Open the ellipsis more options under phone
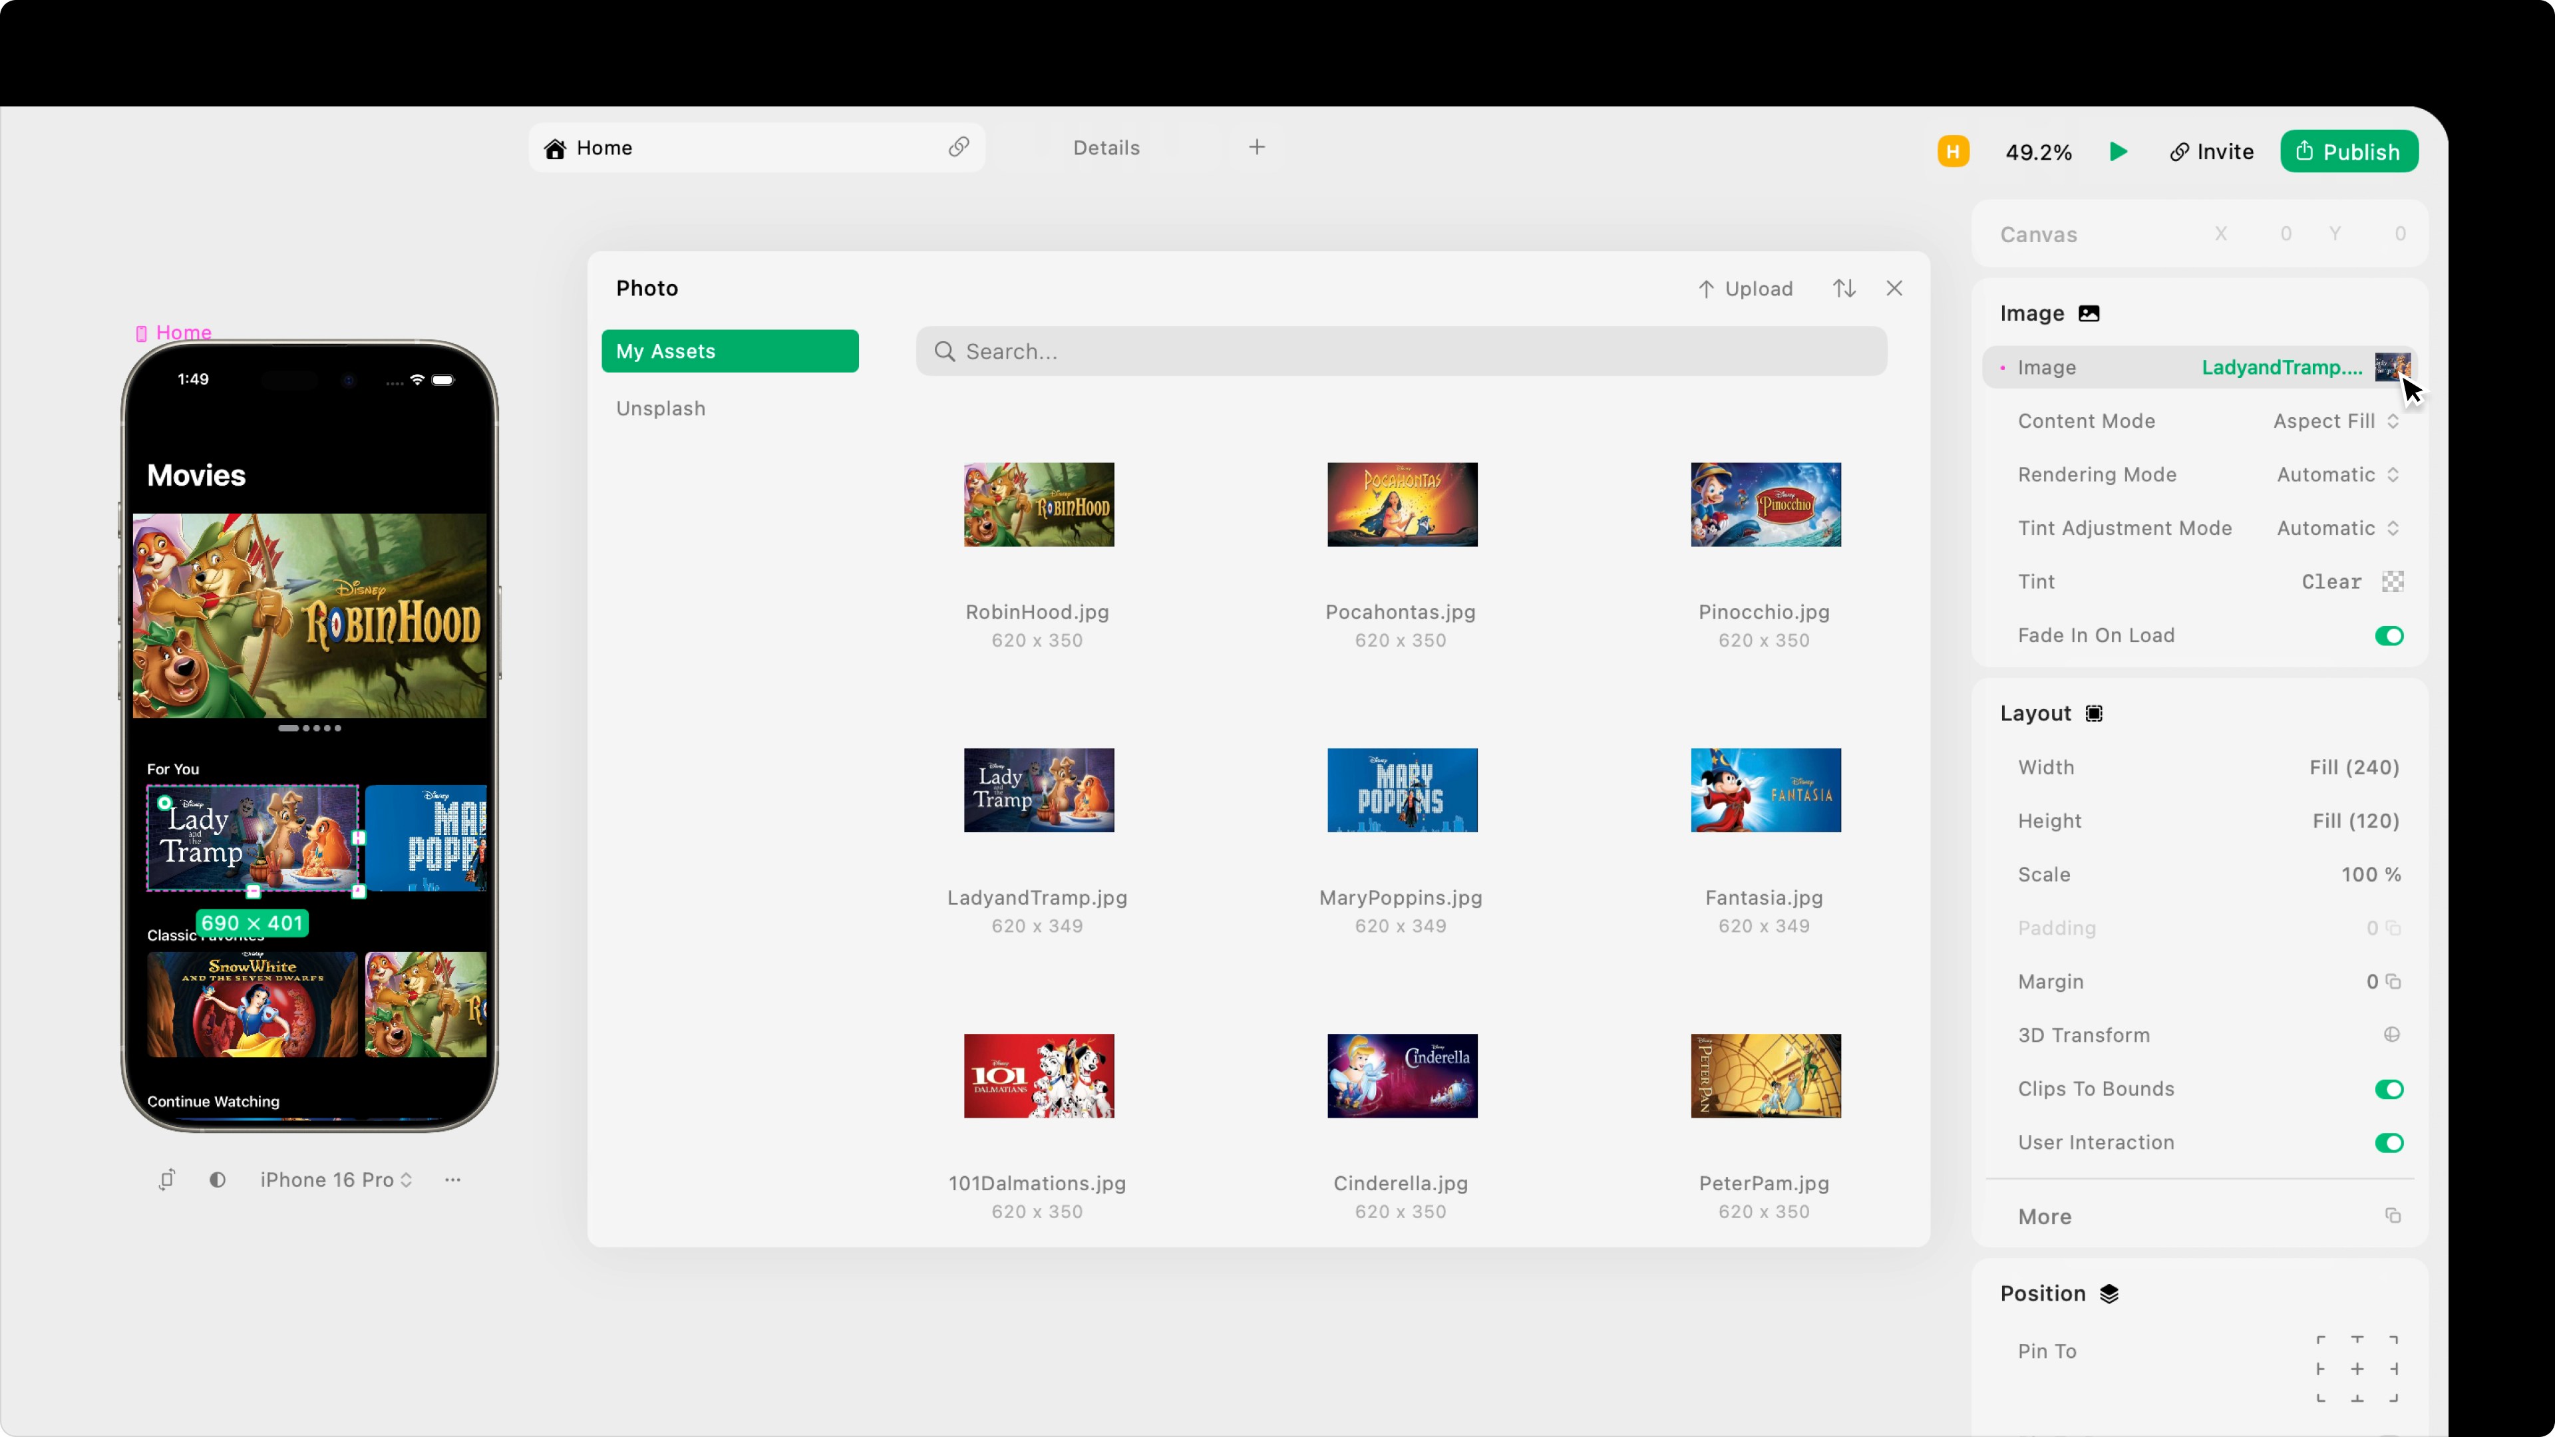This screenshot has height=1437, width=2555. click(452, 1179)
